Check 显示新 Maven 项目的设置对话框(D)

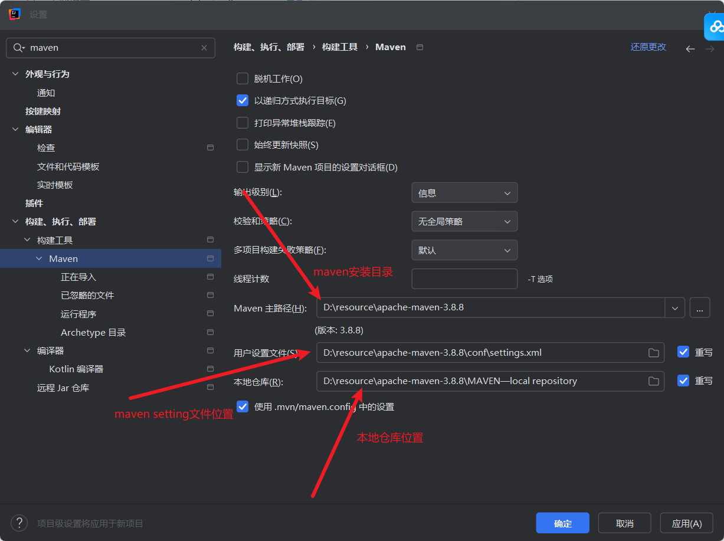pos(243,167)
